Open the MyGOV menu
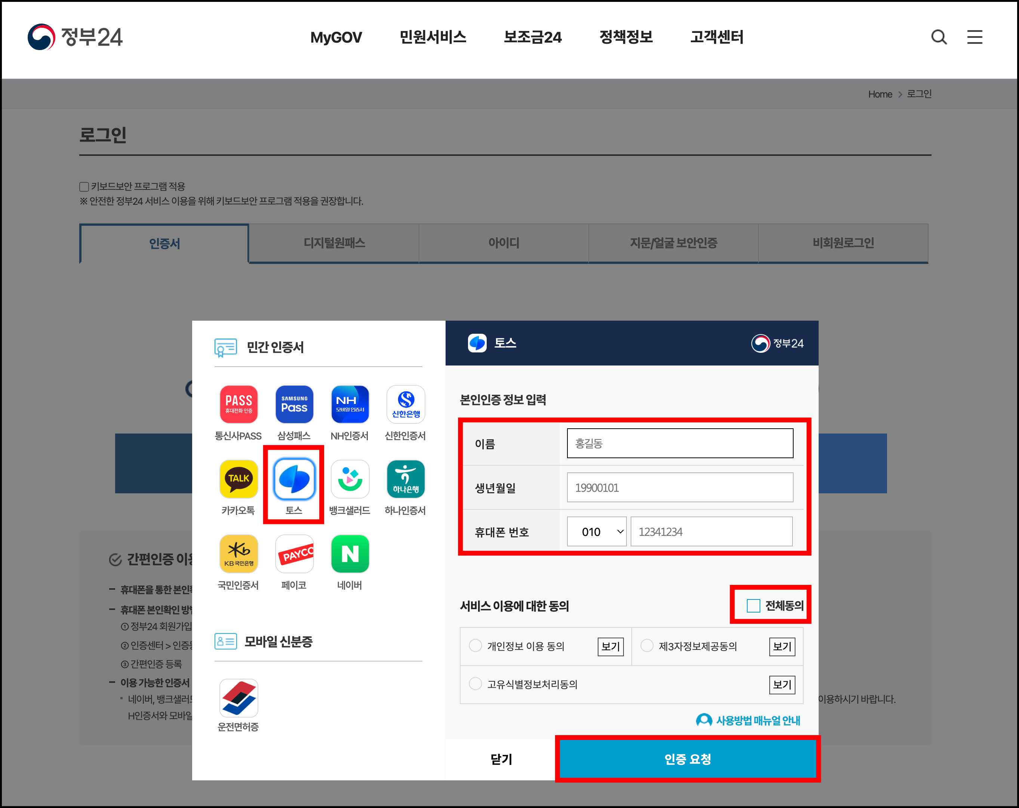This screenshot has height=808, width=1019. (x=336, y=37)
